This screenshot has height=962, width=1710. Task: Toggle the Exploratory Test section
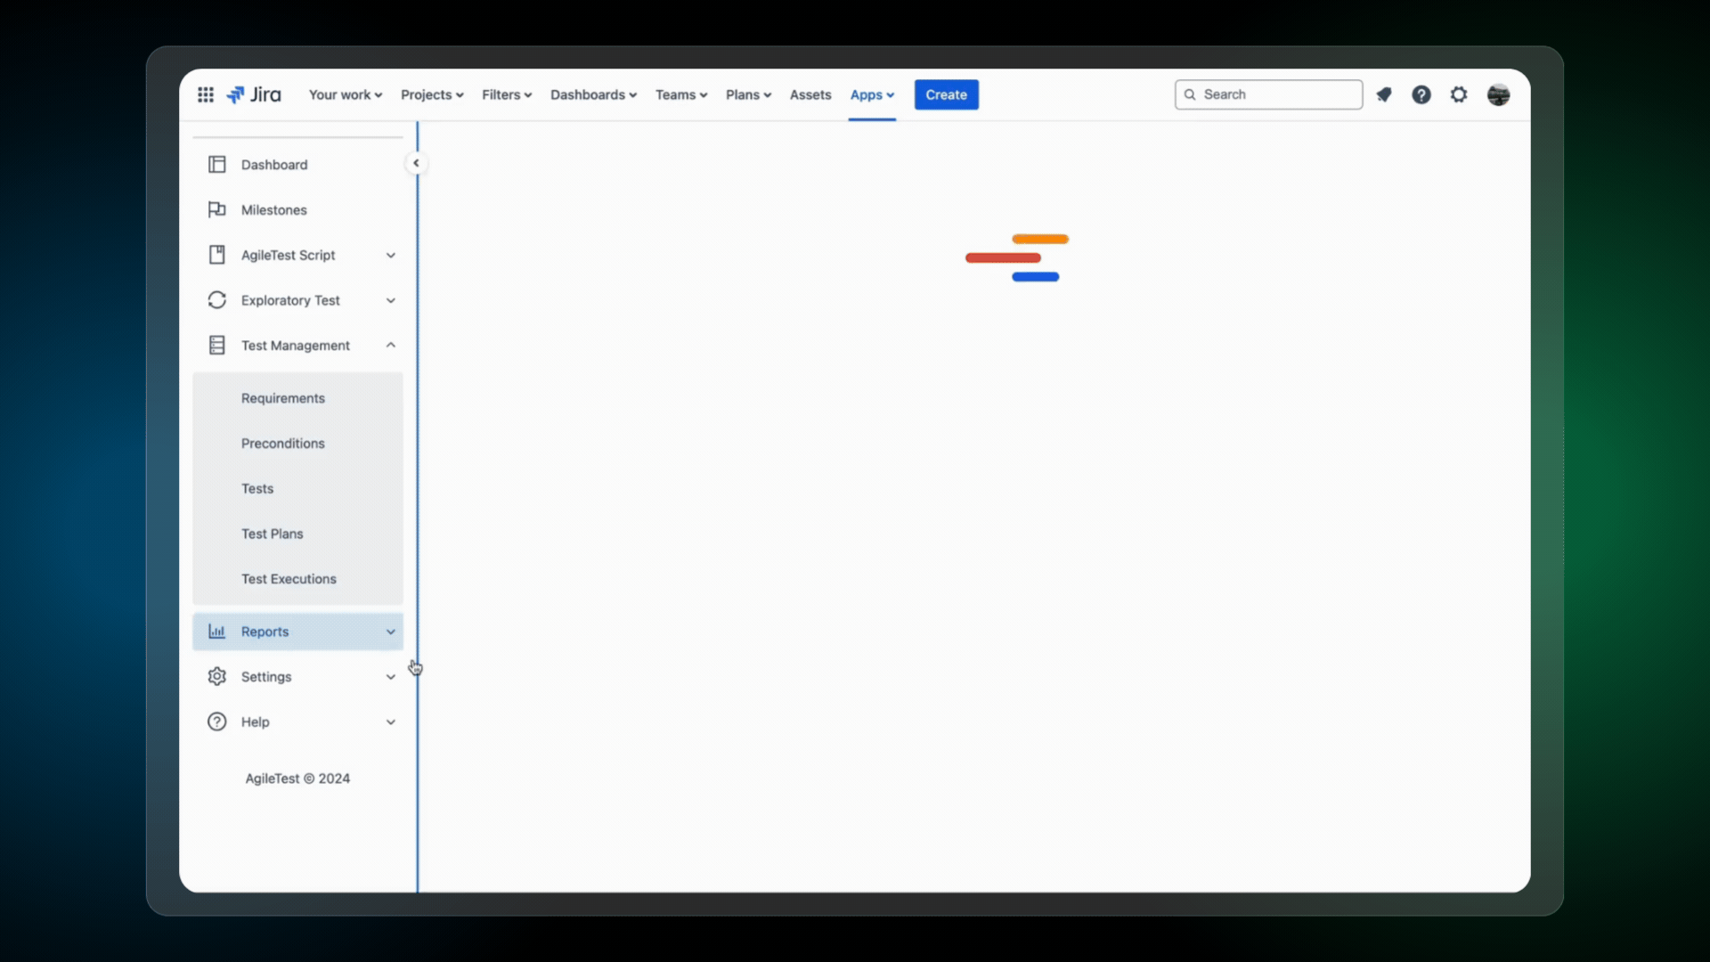(x=390, y=299)
